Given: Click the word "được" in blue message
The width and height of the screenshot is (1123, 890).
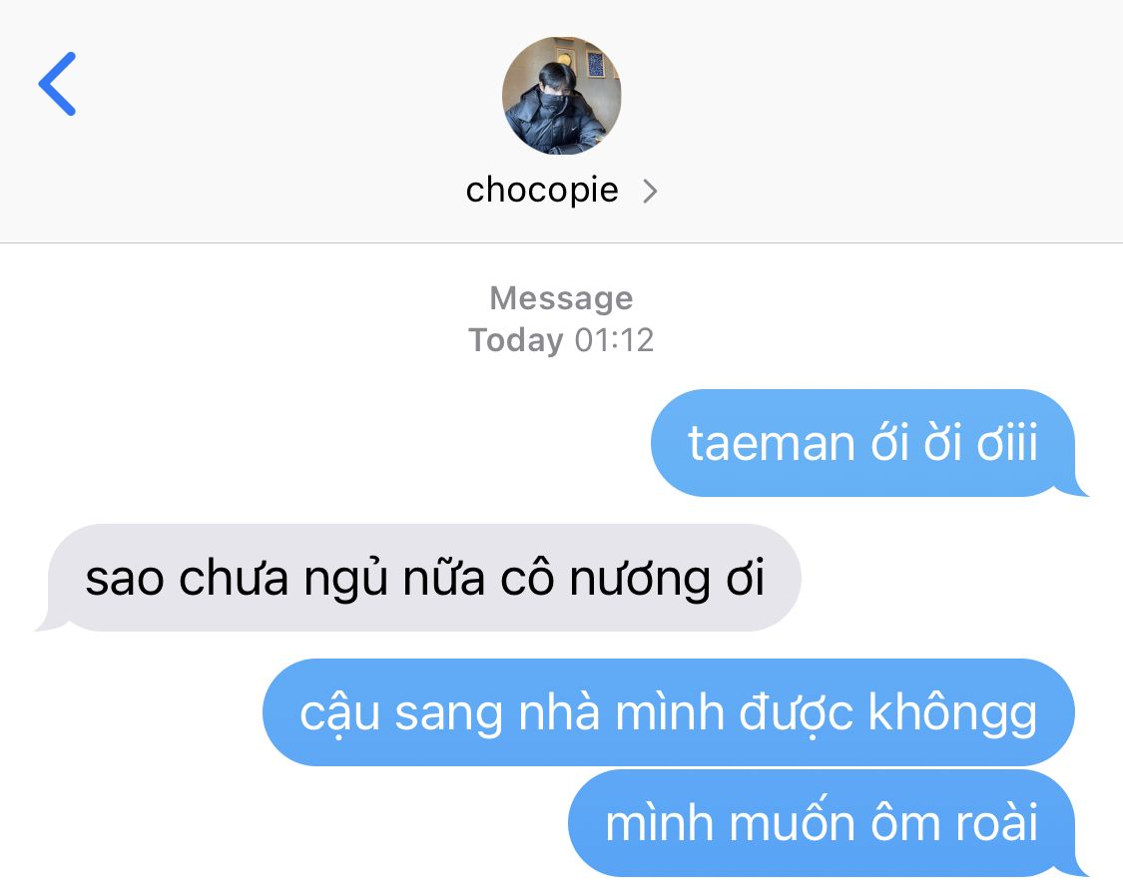Looking at the screenshot, I should pos(796,713).
